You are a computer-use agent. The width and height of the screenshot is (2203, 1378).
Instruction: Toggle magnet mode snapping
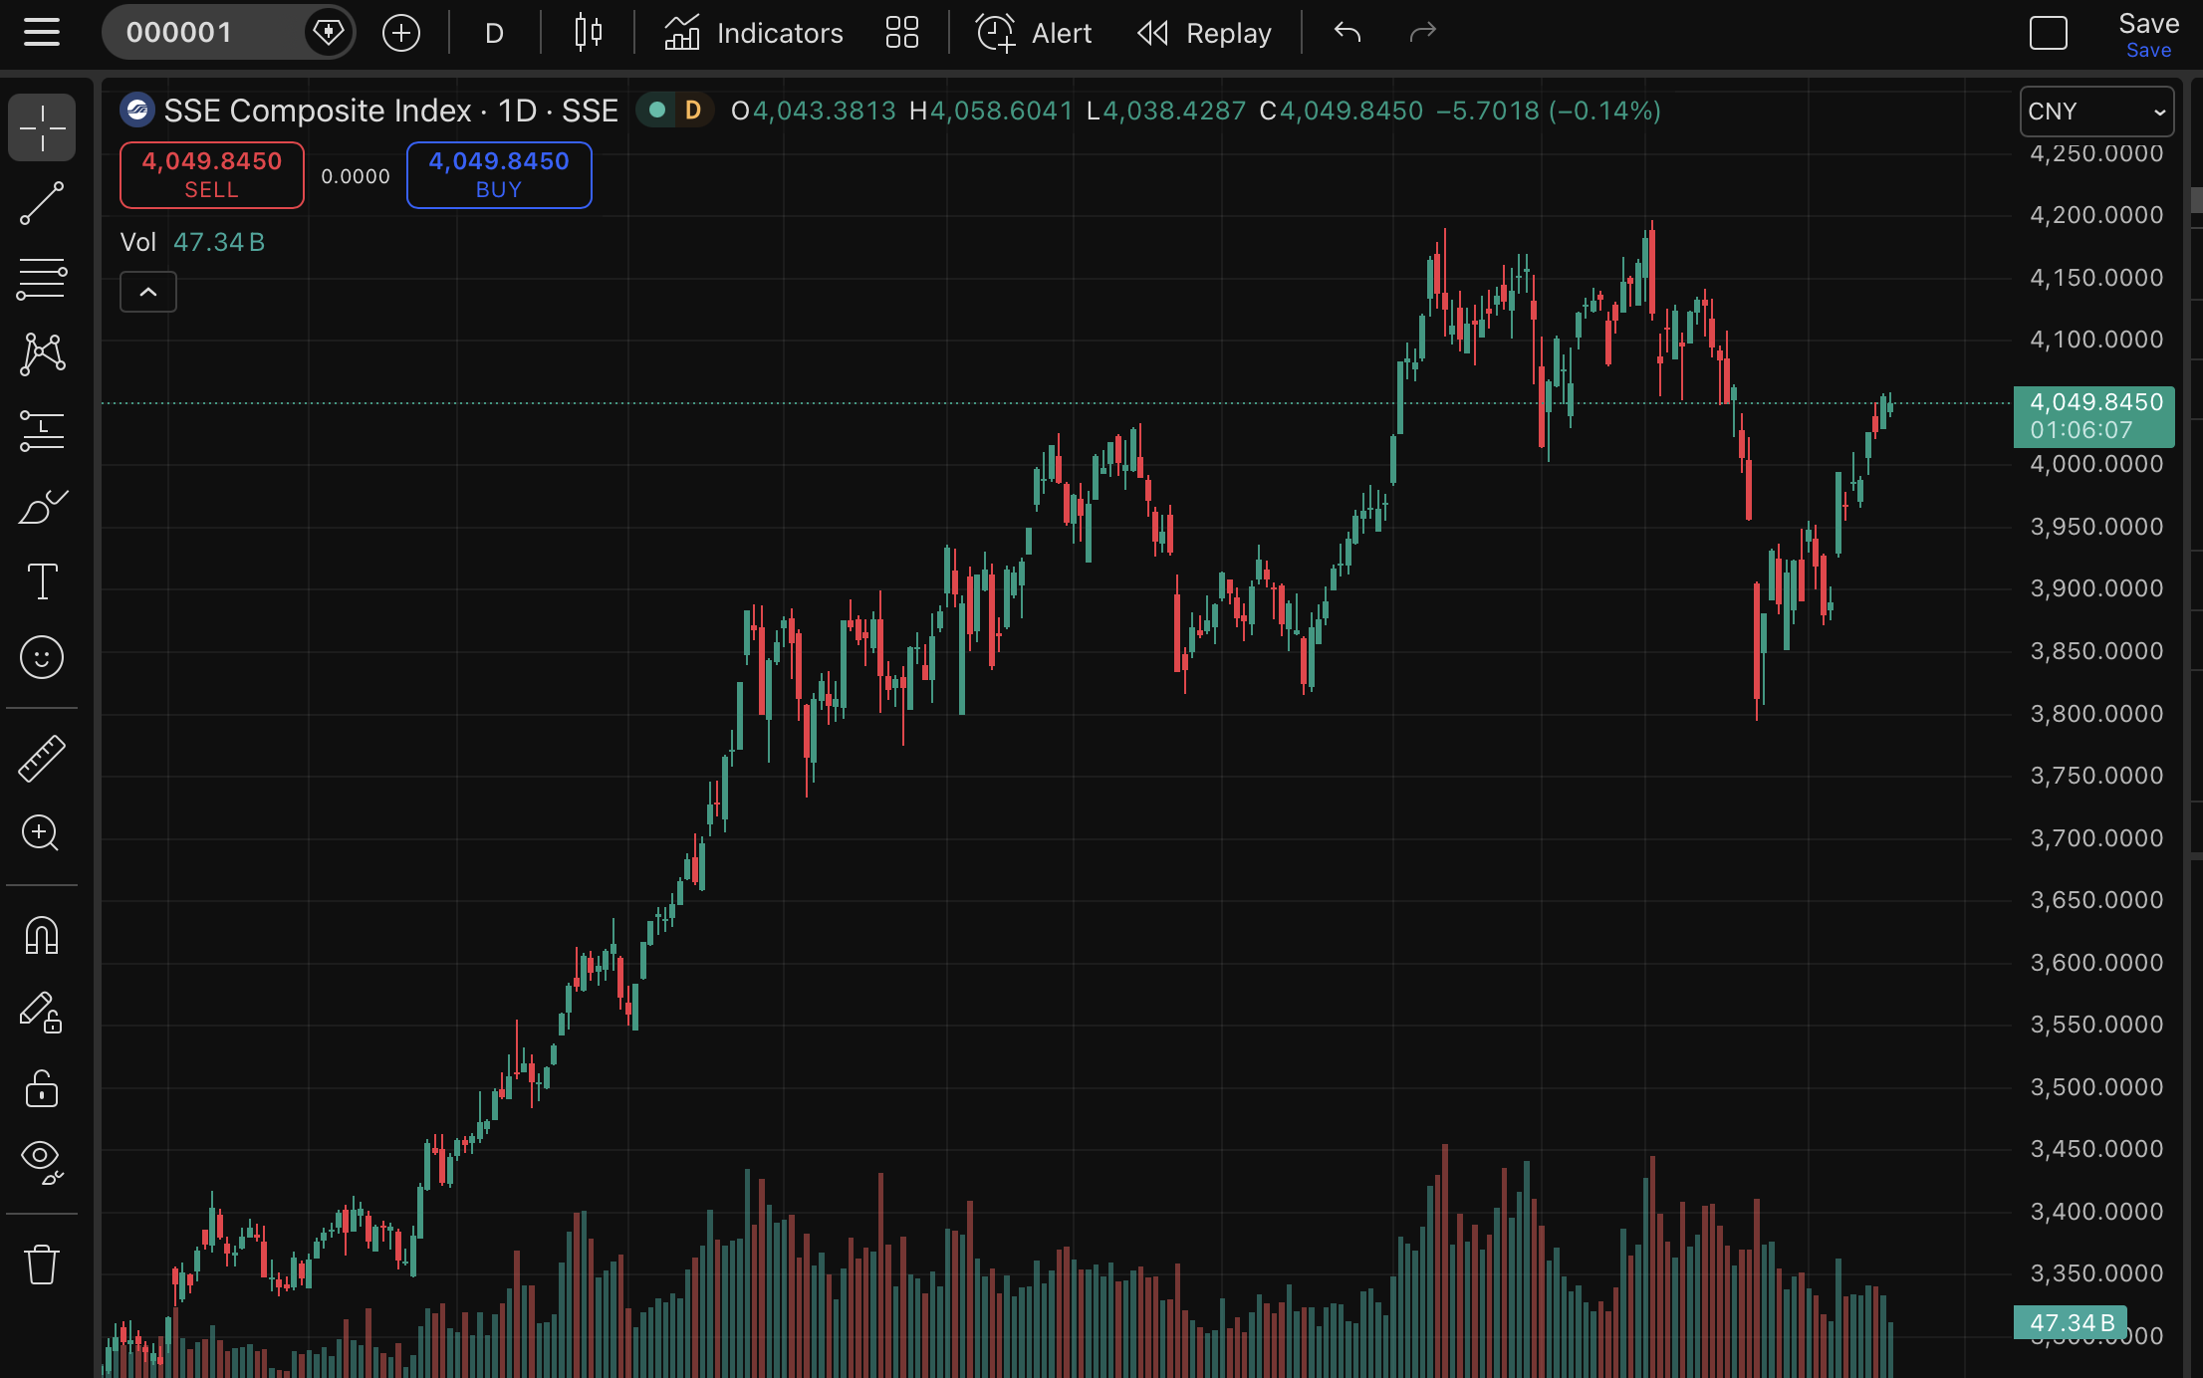click(x=42, y=936)
